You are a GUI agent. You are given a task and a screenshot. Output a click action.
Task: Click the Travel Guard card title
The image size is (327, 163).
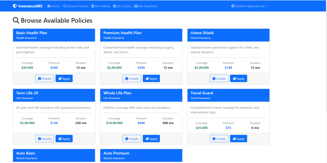click(x=202, y=93)
